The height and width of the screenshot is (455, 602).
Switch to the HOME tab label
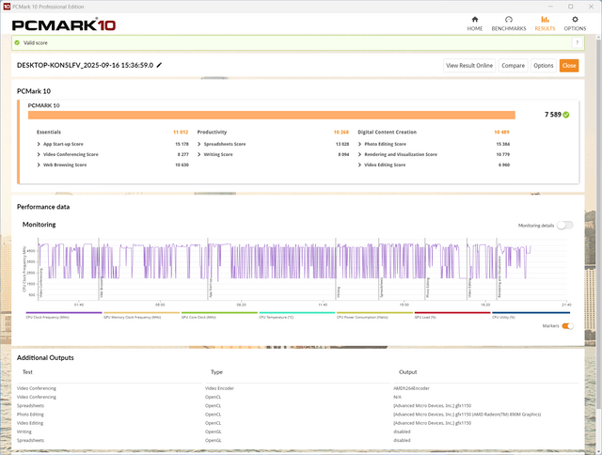tap(475, 28)
